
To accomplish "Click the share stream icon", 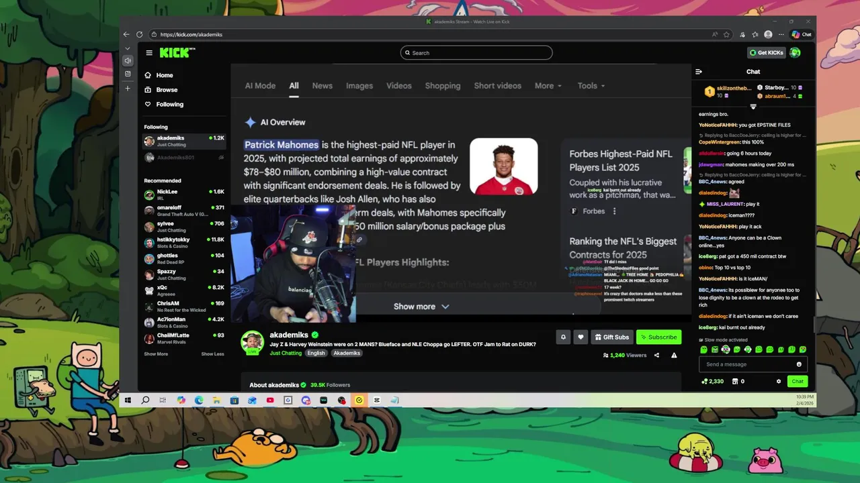I will point(656,355).
